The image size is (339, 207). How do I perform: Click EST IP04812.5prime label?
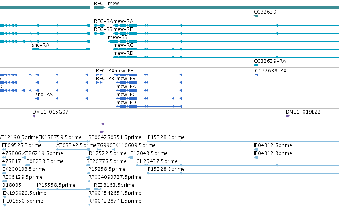pos(273,145)
